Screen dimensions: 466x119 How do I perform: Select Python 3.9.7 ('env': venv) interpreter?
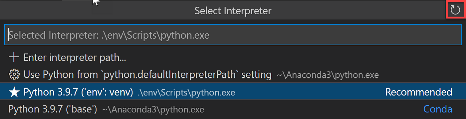(233, 92)
